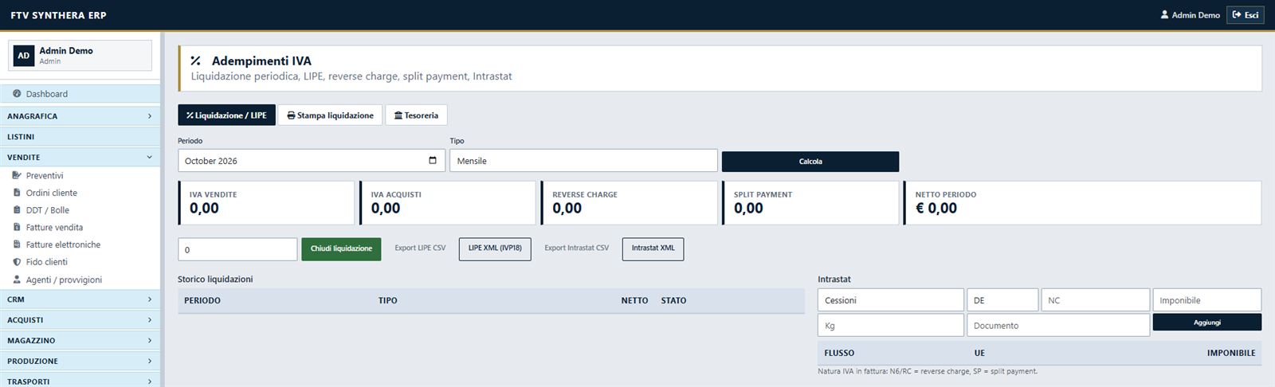
Task: Click the Kg input field
Action: point(890,325)
